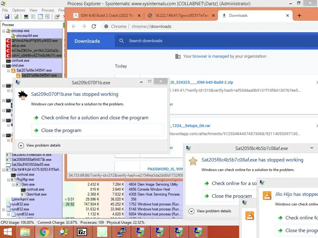Select the cdnH_s84rBhv6ZTm8z94rJYz.exe row
318x238 pixels.
pyautogui.click(x=34, y=55)
